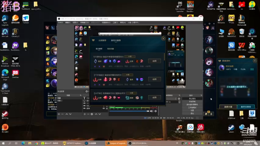The width and height of the screenshot is (260, 146).
Task: Pop out the OBS Scenes dock panel
Action: (81, 95)
